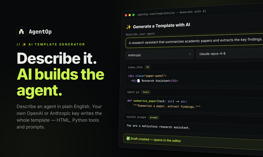This screenshot has height=157, width=263.
Task: Click the claude-opus-4-8 model field
Action: point(230,53)
